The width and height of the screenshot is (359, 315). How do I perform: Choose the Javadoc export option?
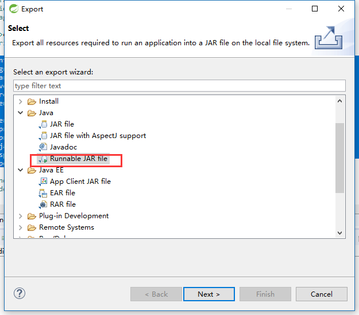(63, 147)
